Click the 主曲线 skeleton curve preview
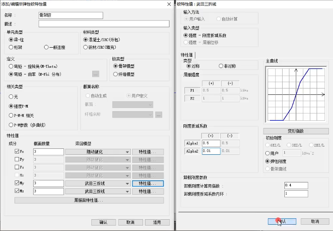This screenshot has height=231, width=333. (296, 94)
